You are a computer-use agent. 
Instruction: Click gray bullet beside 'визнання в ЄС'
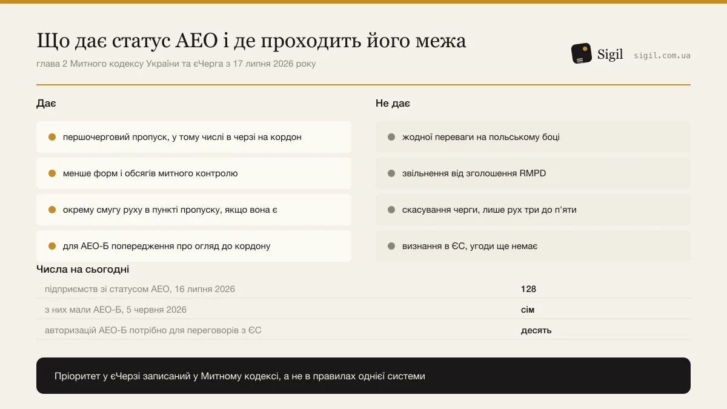391,246
